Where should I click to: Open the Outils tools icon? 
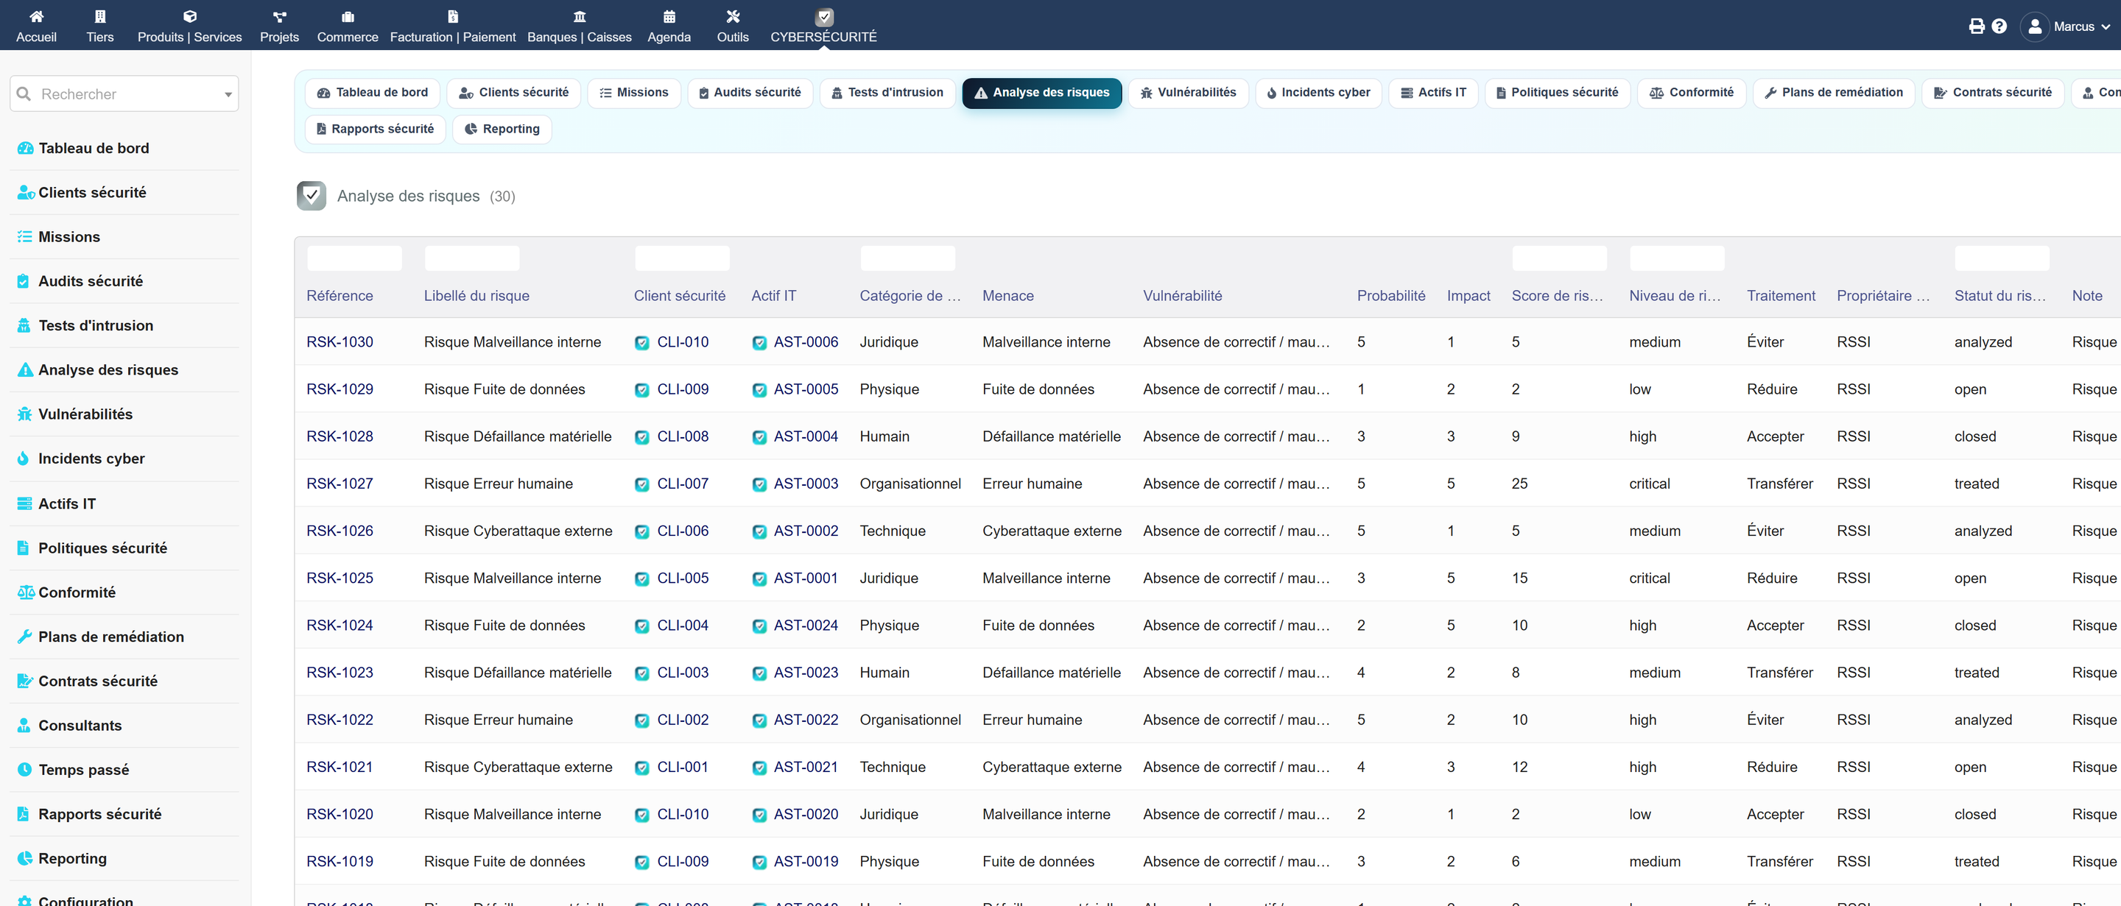[x=733, y=16]
